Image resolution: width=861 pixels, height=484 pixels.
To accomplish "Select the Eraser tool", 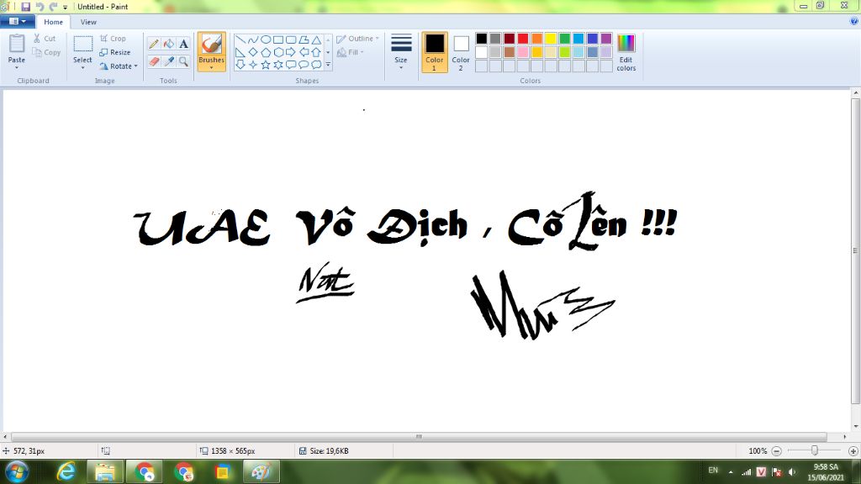I will 154,61.
